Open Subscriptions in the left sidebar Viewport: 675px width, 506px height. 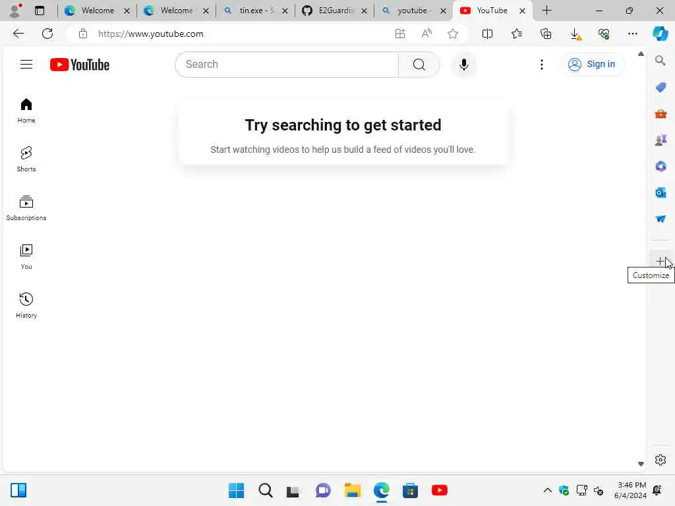tap(26, 208)
